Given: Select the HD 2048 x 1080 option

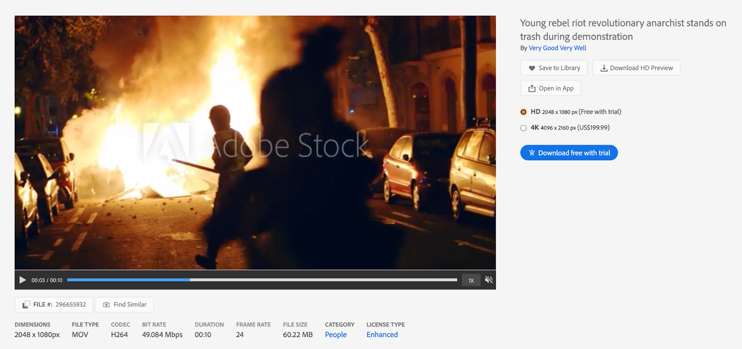Looking at the screenshot, I should click(524, 112).
